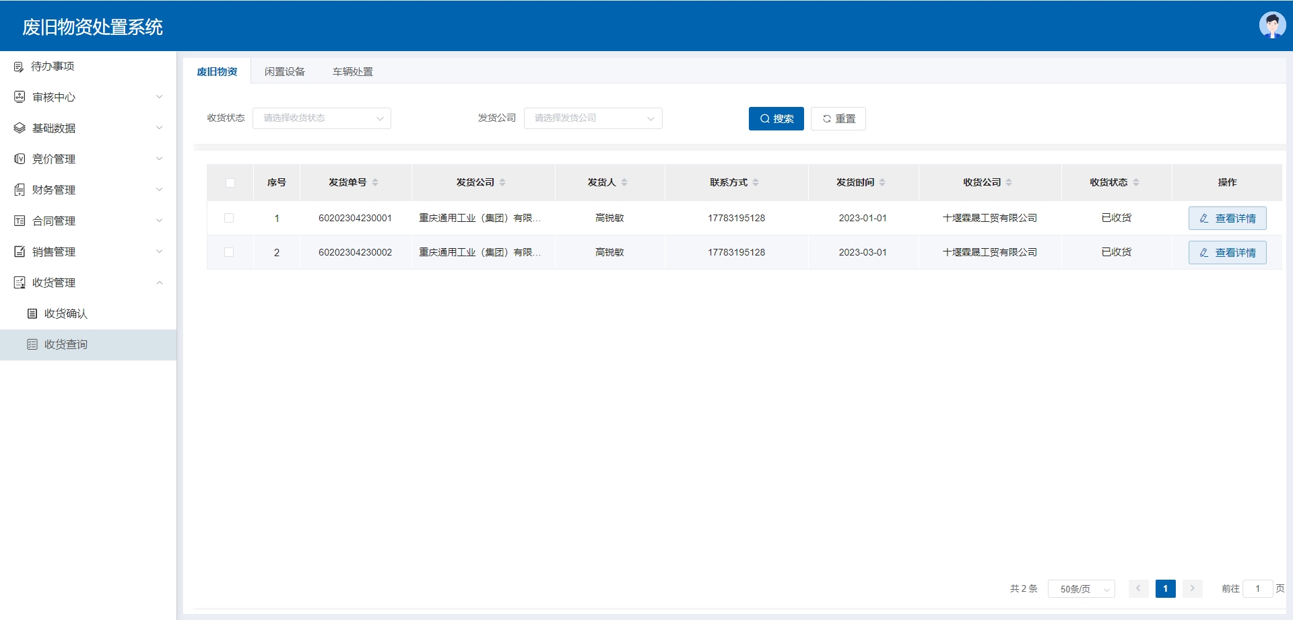Switch to the 车辆处置 tab
Image resolution: width=1293 pixels, height=620 pixels.
(x=352, y=72)
